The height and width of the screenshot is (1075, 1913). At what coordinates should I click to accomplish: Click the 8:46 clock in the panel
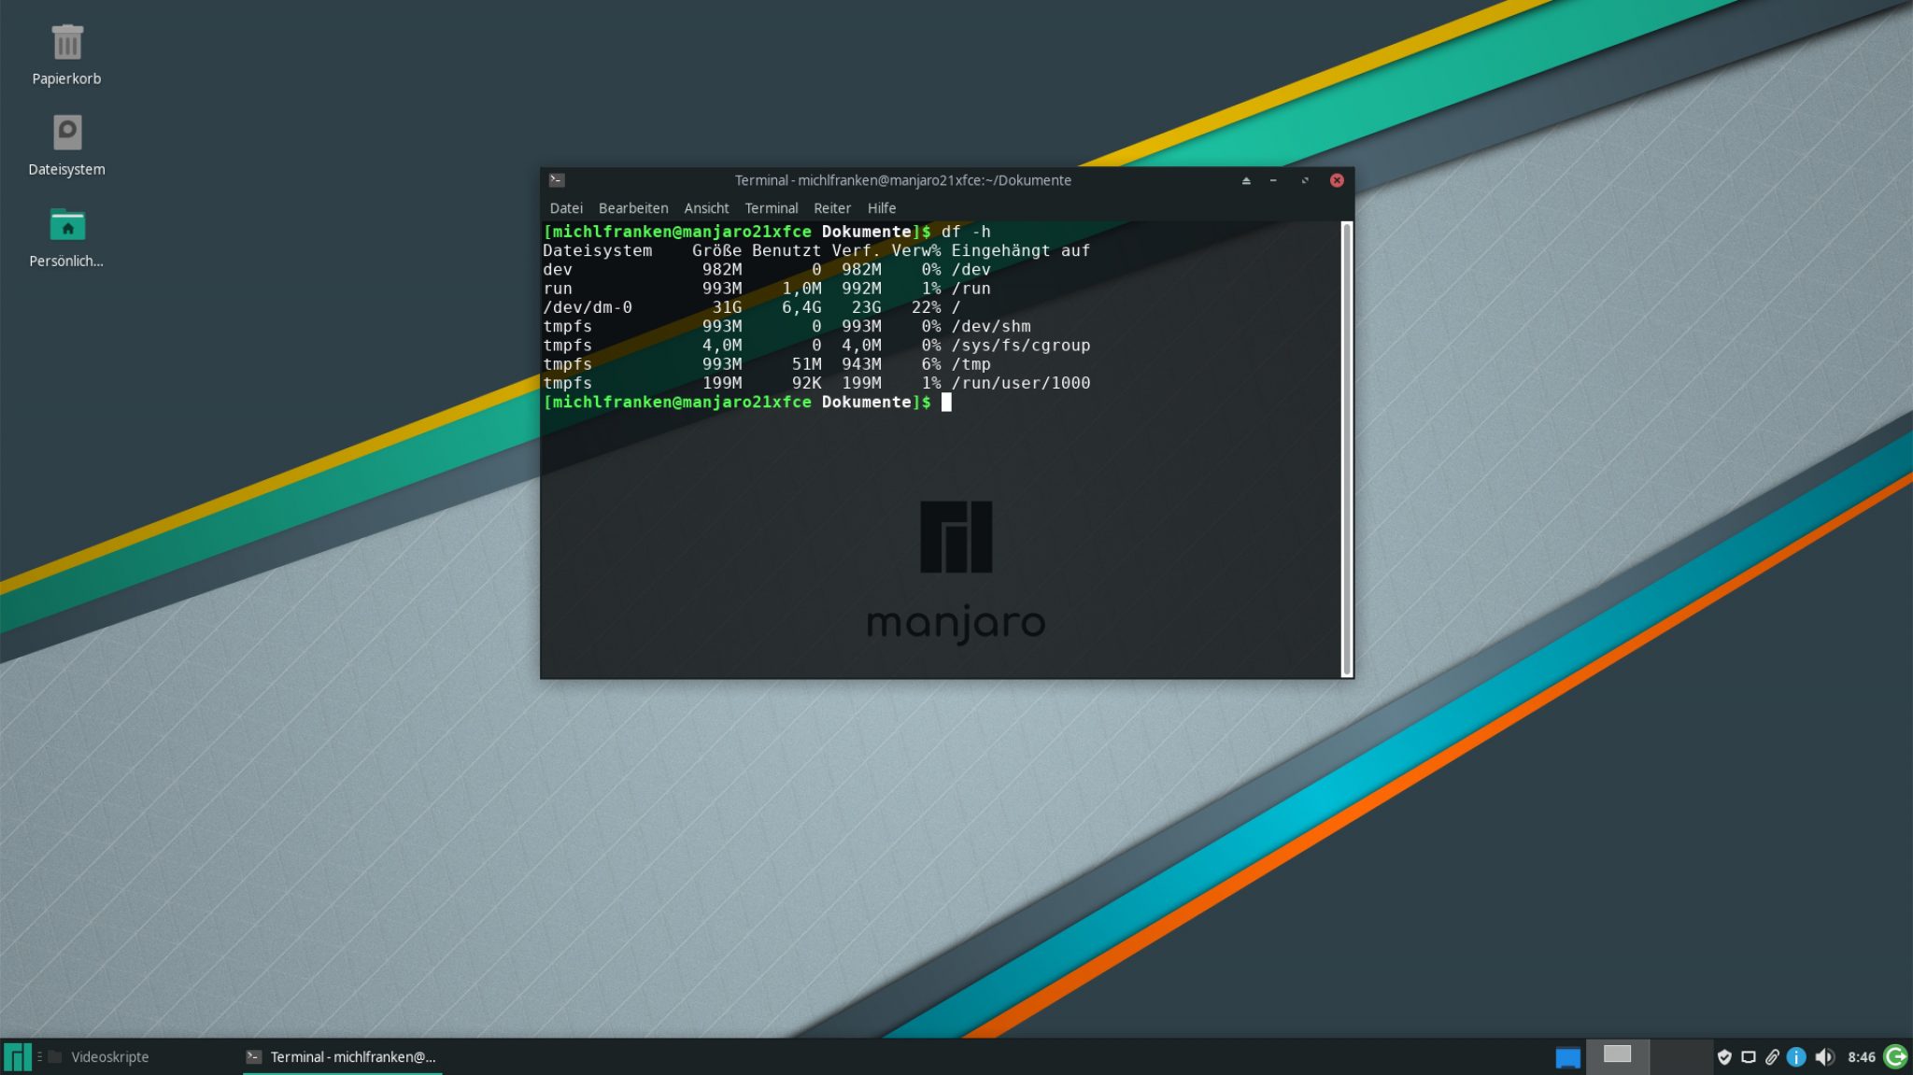(1861, 1057)
